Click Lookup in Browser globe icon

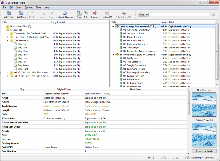pos(65,13)
